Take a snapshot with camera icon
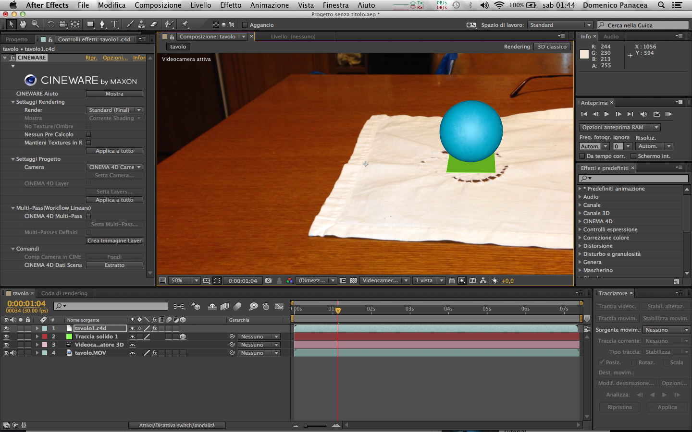692x432 pixels. coord(268,281)
